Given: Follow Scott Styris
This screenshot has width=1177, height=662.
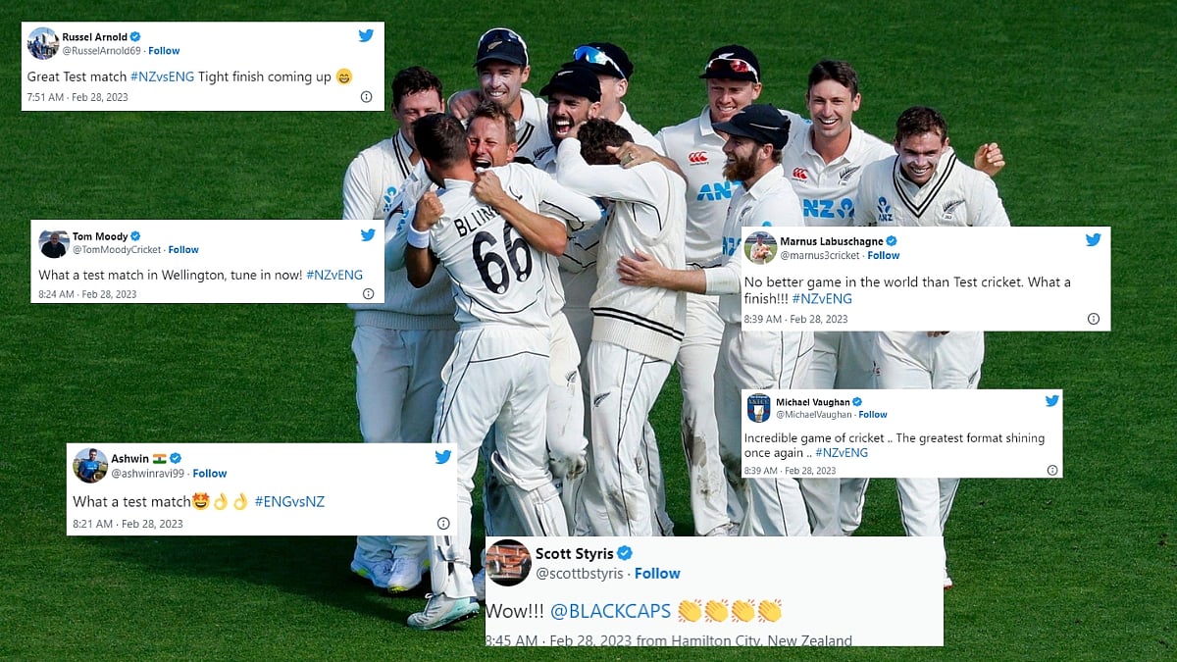Looking at the screenshot, I should 657,574.
